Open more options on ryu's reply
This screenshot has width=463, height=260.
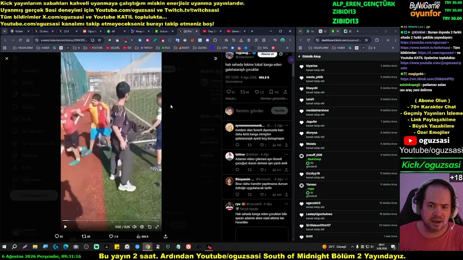tap(286, 204)
